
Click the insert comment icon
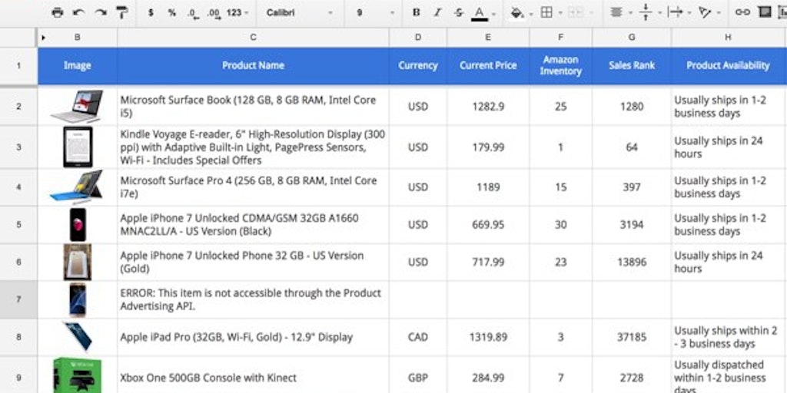point(765,12)
